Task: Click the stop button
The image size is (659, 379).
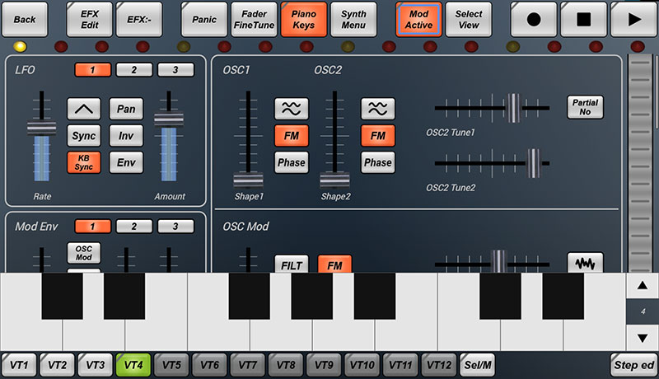Action: (584, 19)
